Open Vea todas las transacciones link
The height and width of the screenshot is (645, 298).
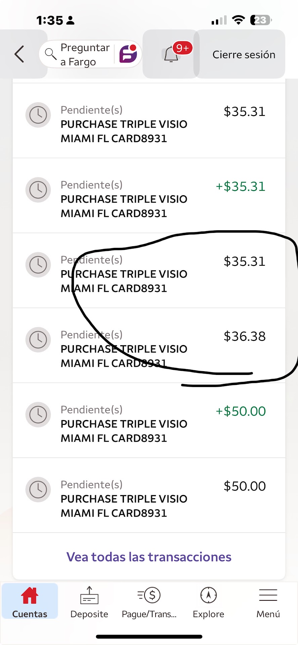[x=149, y=557]
